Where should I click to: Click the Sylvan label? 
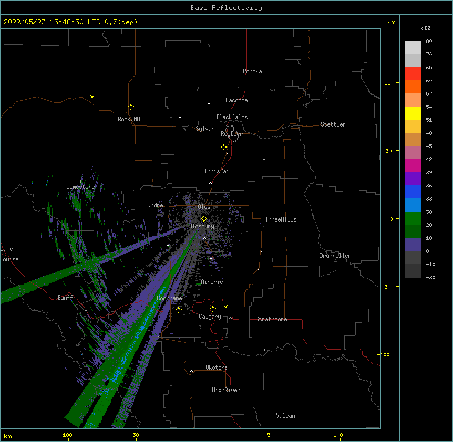click(x=205, y=129)
